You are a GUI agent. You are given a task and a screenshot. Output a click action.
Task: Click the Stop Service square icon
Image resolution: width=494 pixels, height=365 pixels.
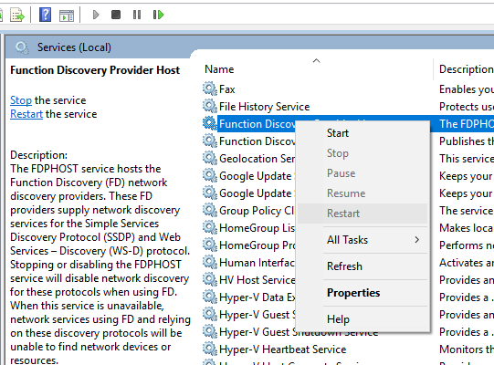(116, 15)
